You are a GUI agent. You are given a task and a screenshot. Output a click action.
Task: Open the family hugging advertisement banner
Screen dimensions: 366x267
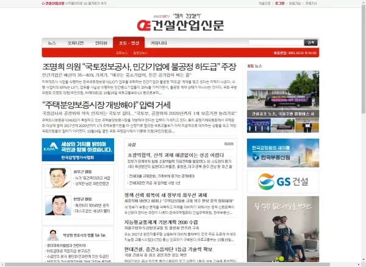coord(283,229)
